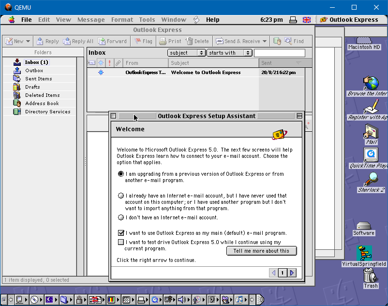Click the right arrow to continue setup
The image size is (388, 306).
tap(292, 273)
